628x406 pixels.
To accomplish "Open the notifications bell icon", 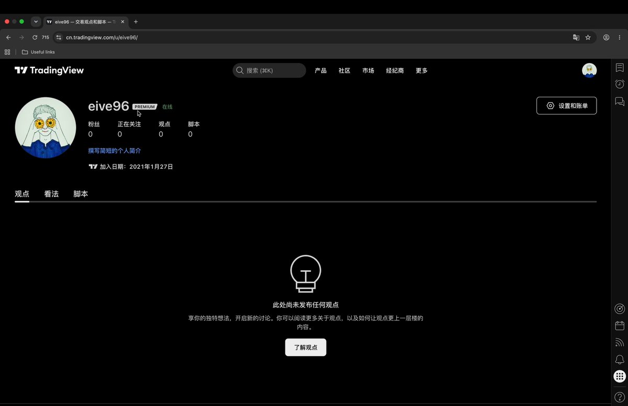I will (620, 359).
